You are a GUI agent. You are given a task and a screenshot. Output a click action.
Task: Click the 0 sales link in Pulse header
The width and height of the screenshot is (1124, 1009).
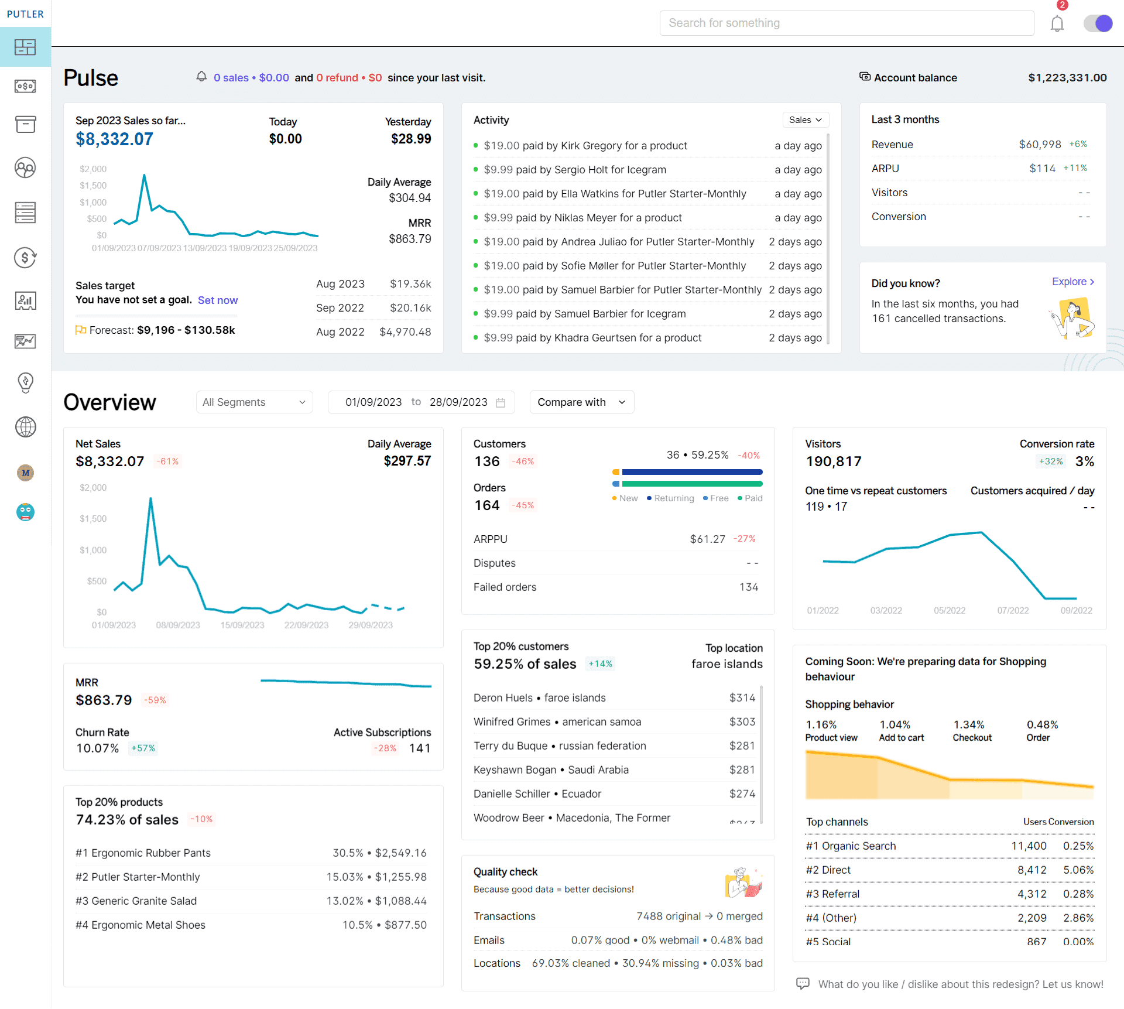(251, 78)
